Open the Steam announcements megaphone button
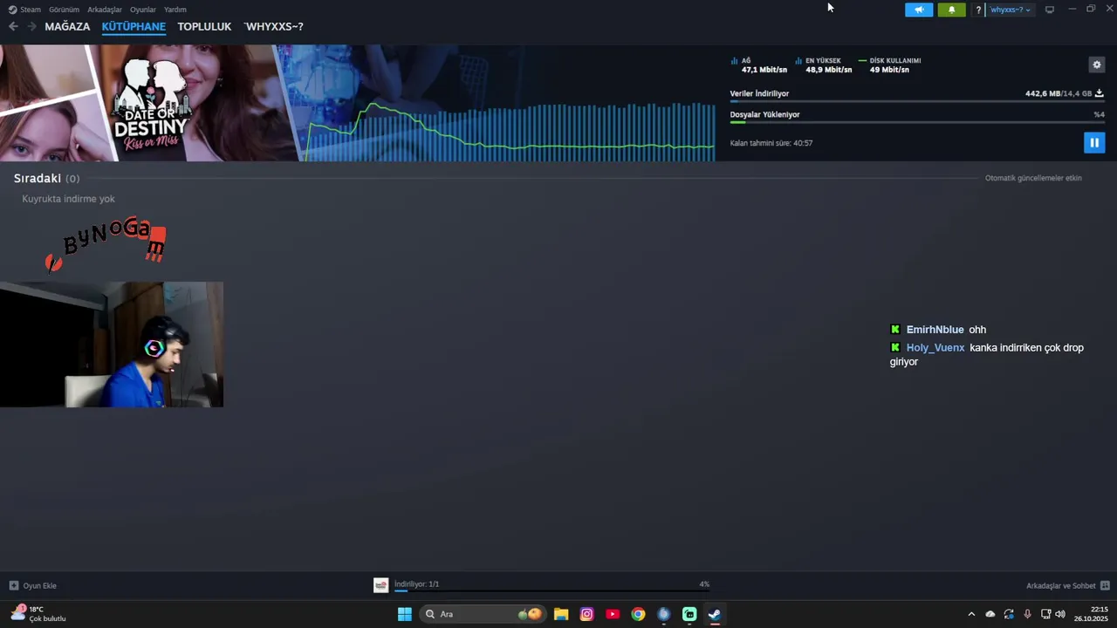The height and width of the screenshot is (628, 1117). 919,10
